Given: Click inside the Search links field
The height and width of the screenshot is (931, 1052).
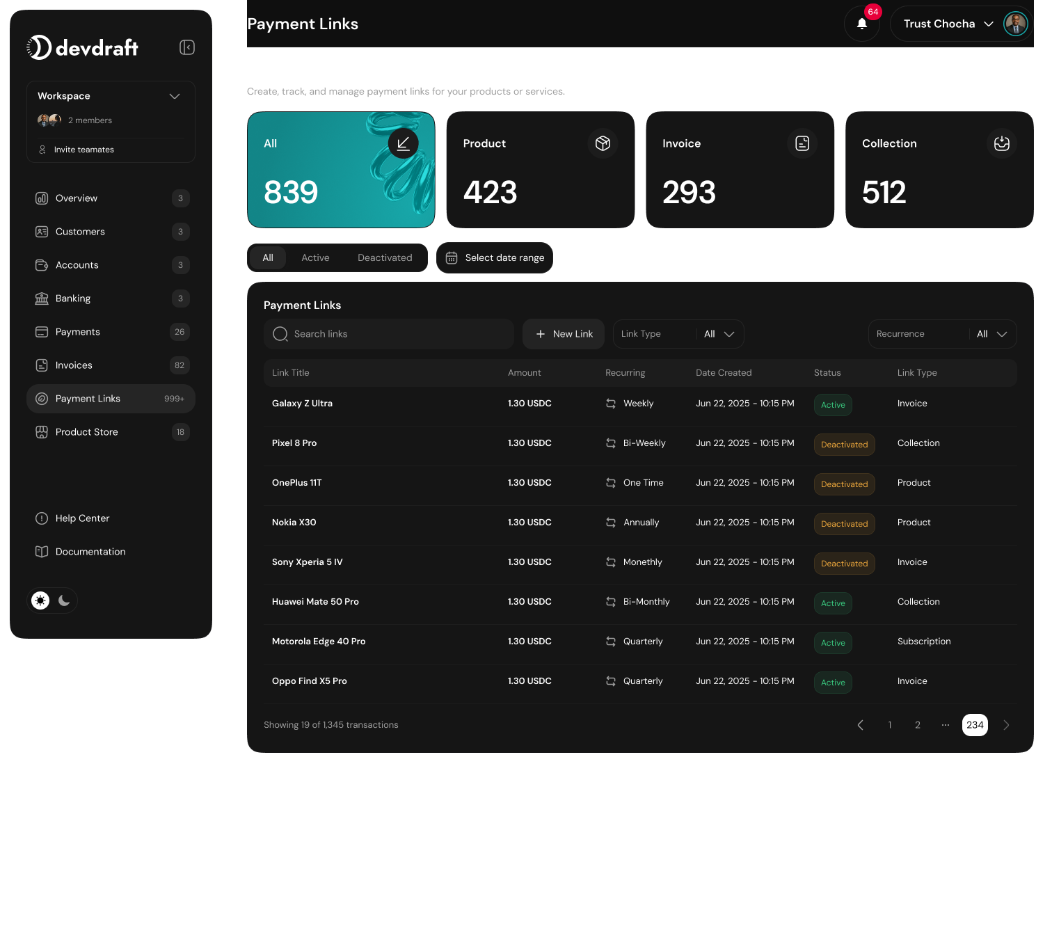Looking at the screenshot, I should click(388, 334).
